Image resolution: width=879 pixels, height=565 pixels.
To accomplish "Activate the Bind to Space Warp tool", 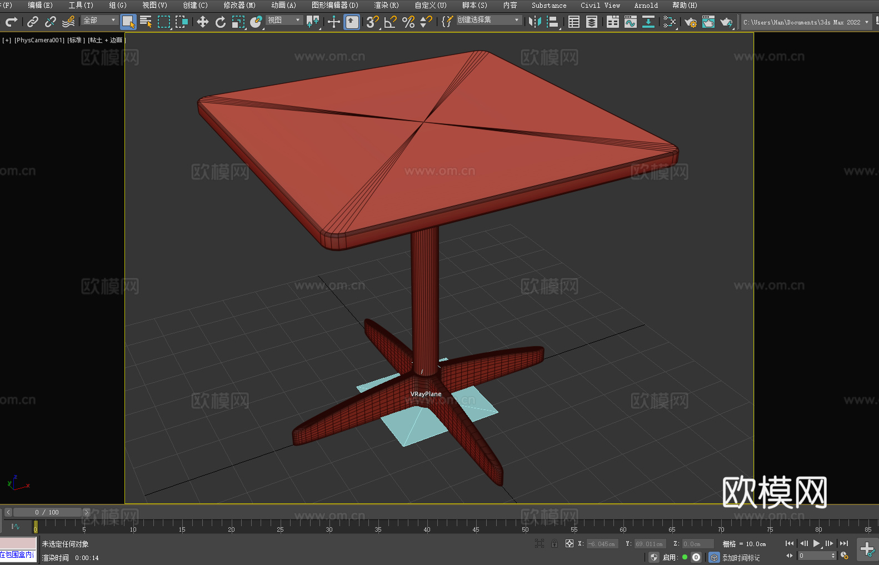I will click(x=68, y=22).
